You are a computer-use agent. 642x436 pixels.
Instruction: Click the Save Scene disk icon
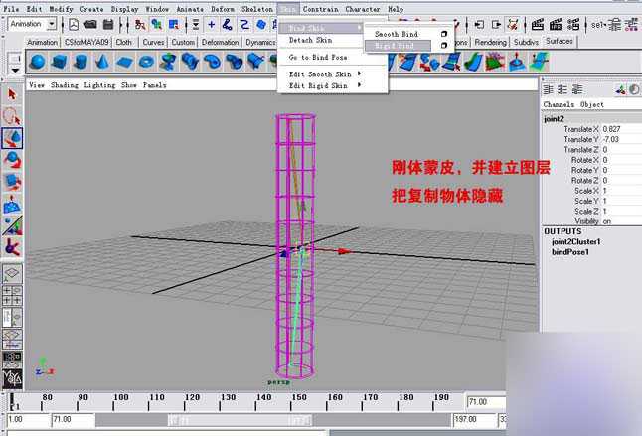coord(108,25)
